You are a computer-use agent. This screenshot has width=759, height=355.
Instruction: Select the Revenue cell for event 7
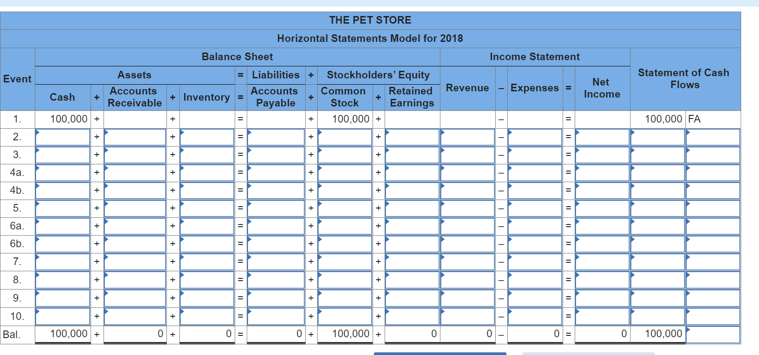point(468,262)
